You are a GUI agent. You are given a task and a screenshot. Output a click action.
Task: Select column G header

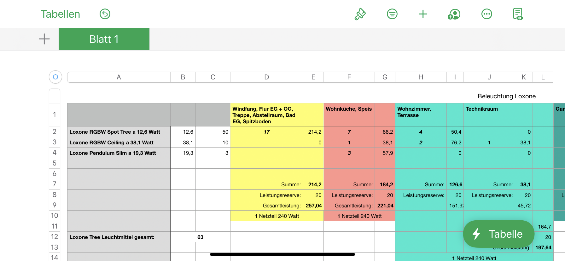tap(385, 77)
